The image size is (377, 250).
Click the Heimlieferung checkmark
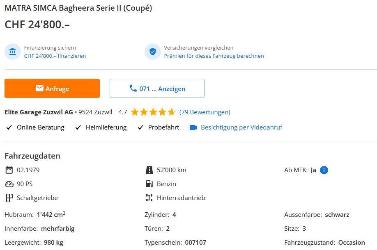(78, 127)
